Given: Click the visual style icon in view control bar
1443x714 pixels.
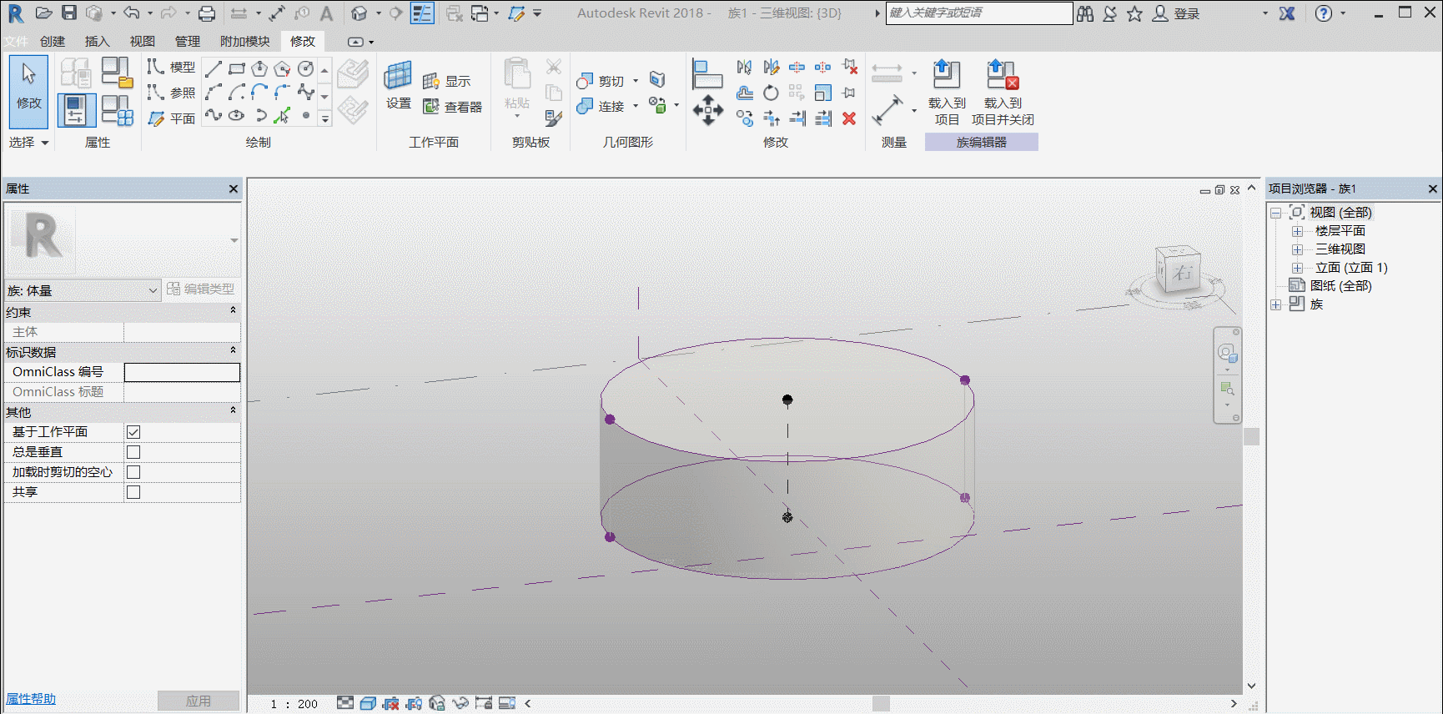Looking at the screenshot, I should pos(368,703).
